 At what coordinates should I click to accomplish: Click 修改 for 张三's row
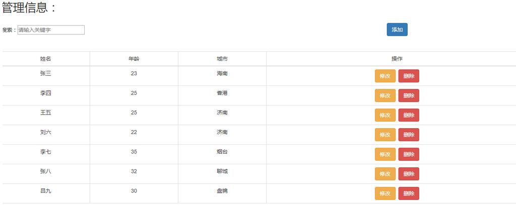click(385, 76)
